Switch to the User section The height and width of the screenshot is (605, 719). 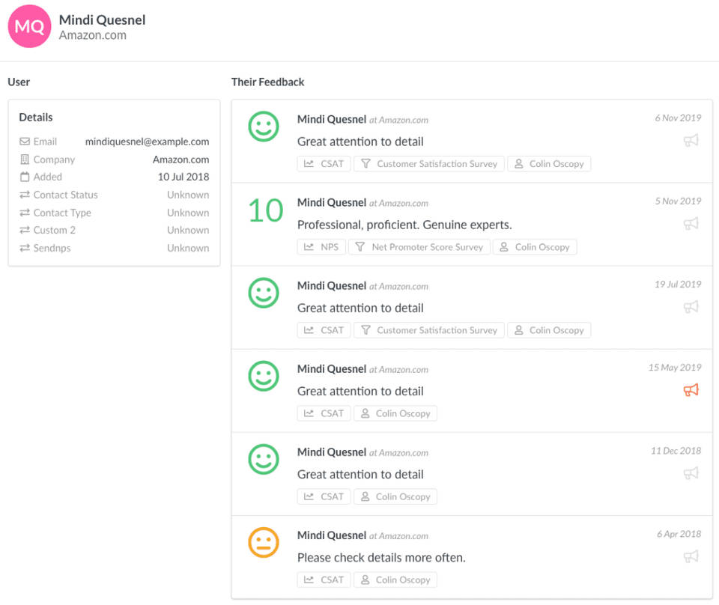(19, 82)
